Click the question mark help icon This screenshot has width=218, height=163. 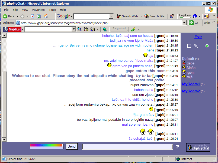(177, 146)
